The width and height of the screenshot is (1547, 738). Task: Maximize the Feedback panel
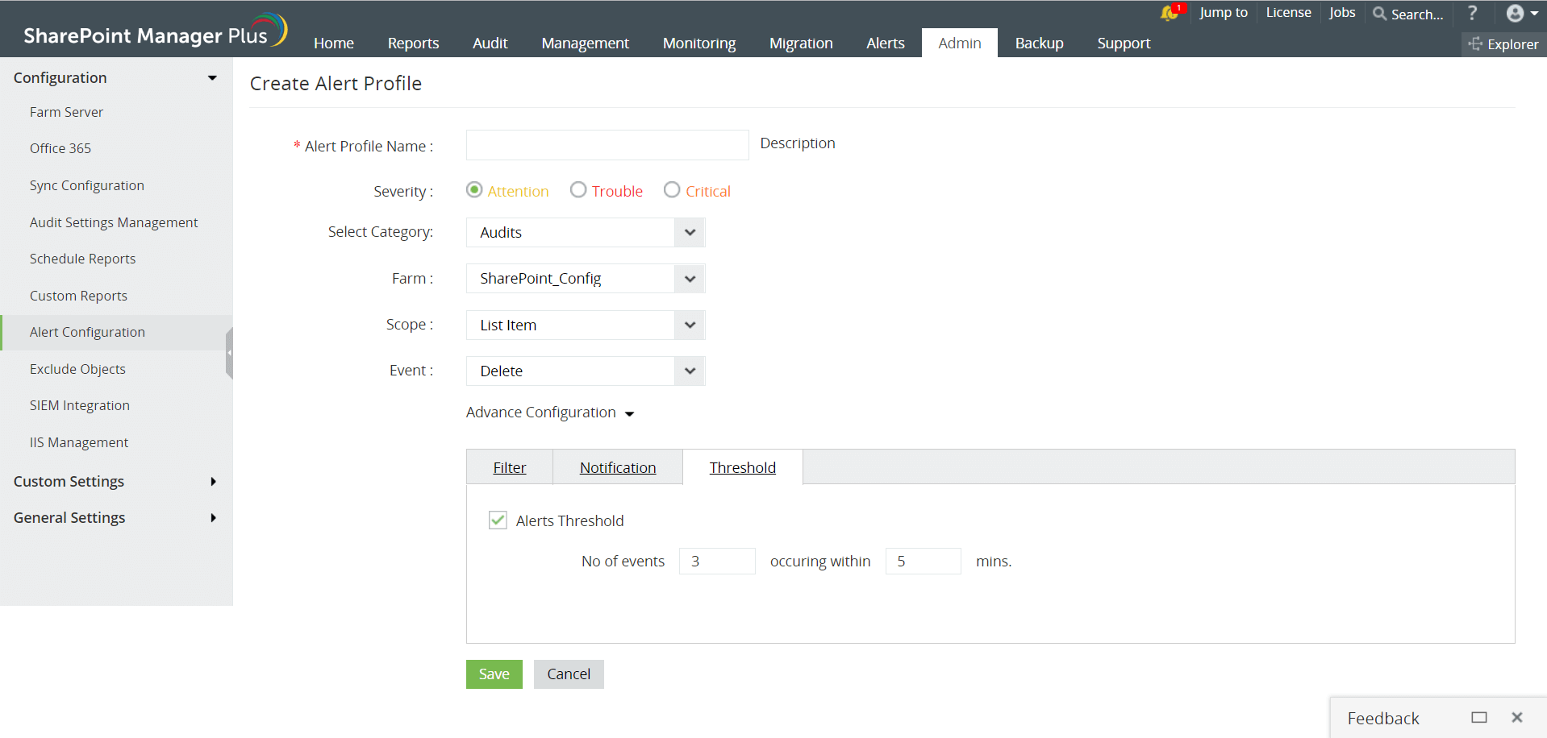click(1479, 717)
